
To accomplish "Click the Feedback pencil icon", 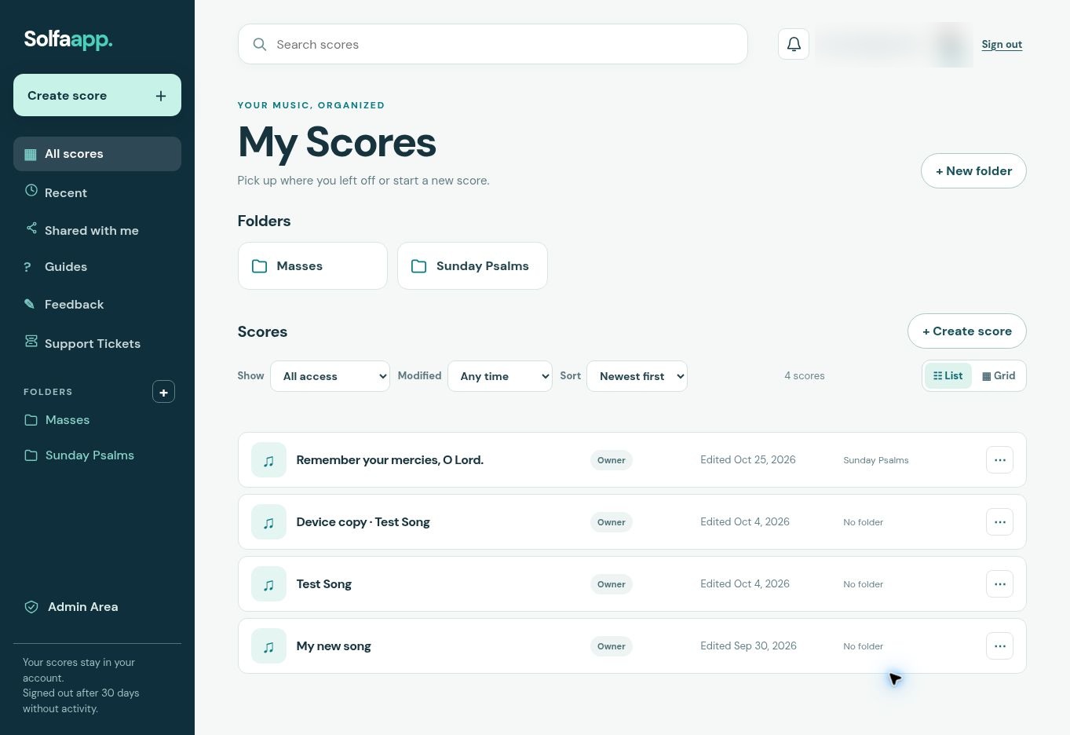I will [x=29, y=304].
